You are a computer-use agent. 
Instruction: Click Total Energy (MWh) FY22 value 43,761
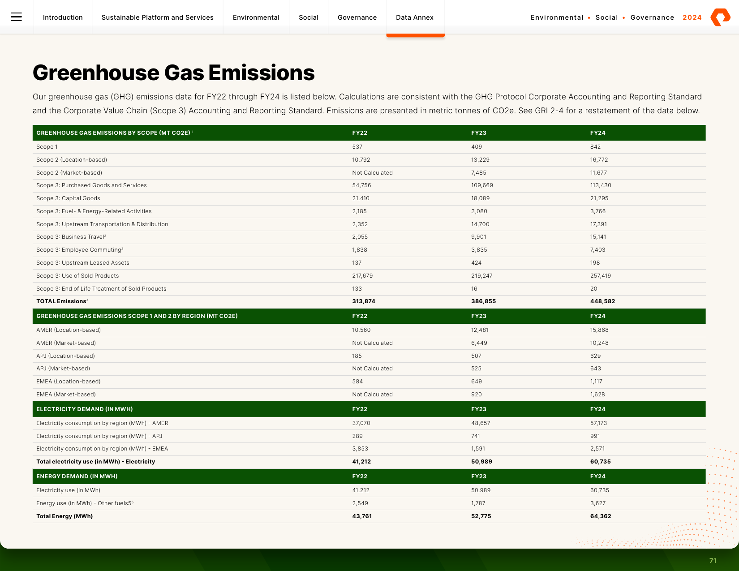[362, 516]
